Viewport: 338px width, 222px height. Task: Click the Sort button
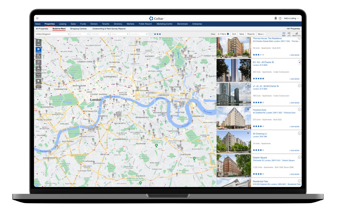point(234,34)
